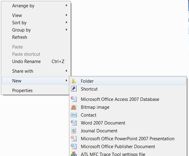189x156 pixels.
Task: Click the Shortcut arrow icon
Action: point(74,89)
